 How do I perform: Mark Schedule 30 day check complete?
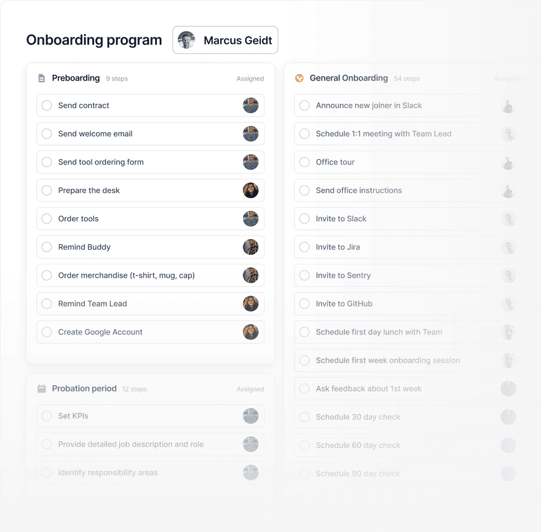304,417
